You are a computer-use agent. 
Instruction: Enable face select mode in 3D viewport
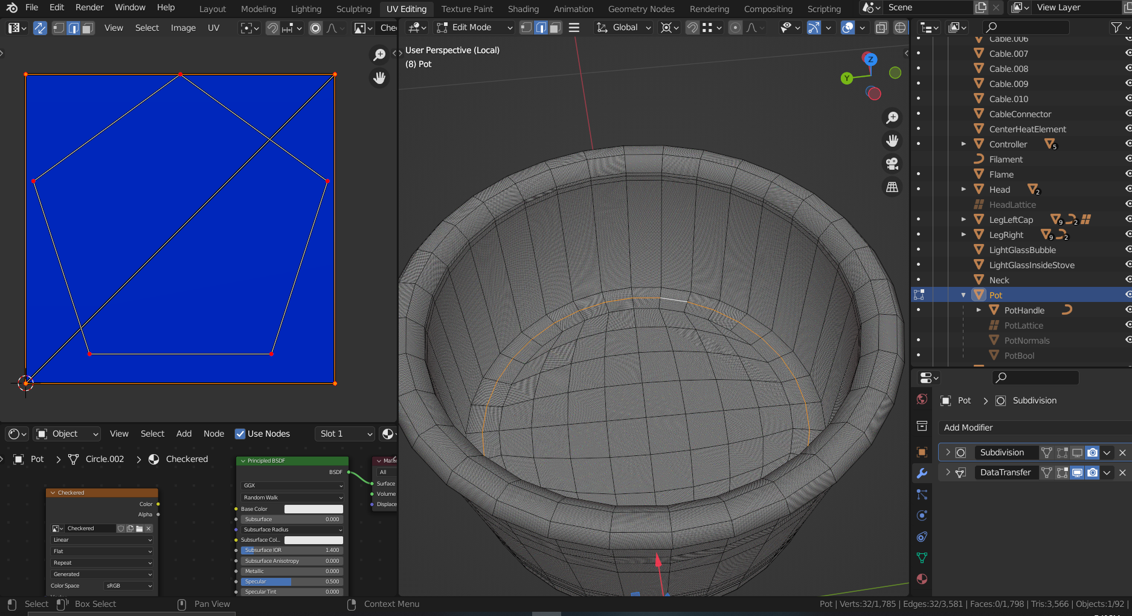(x=555, y=28)
